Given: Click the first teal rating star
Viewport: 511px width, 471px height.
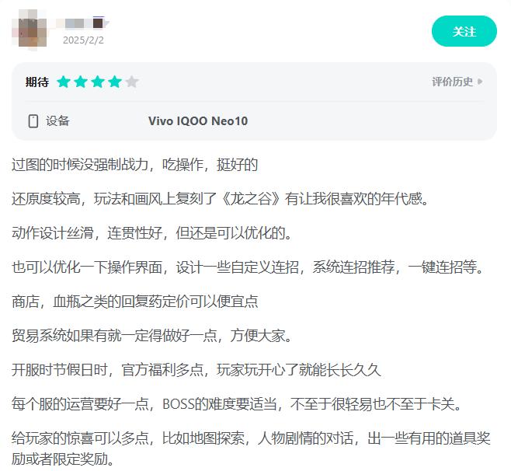Looking at the screenshot, I should click(64, 82).
